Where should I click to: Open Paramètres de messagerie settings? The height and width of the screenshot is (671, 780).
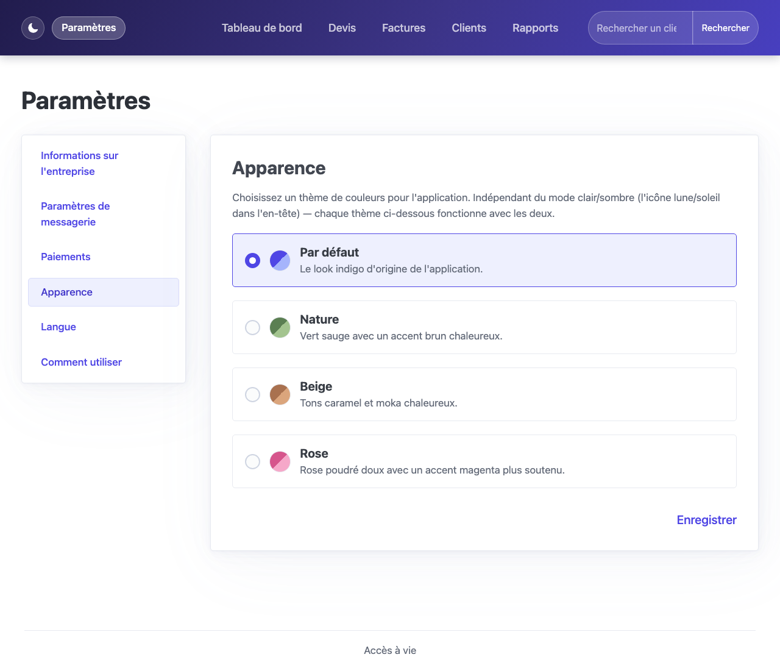click(104, 214)
